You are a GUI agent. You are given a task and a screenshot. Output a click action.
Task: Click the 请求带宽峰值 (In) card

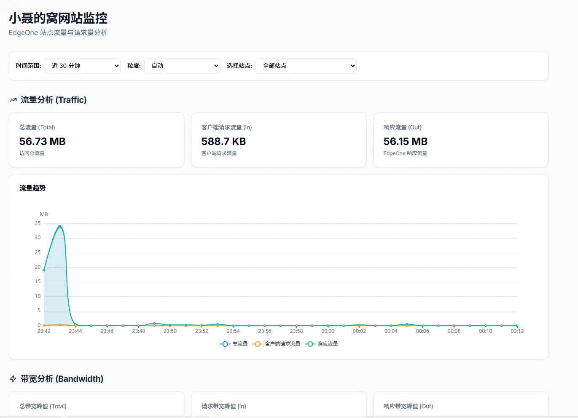point(279,405)
